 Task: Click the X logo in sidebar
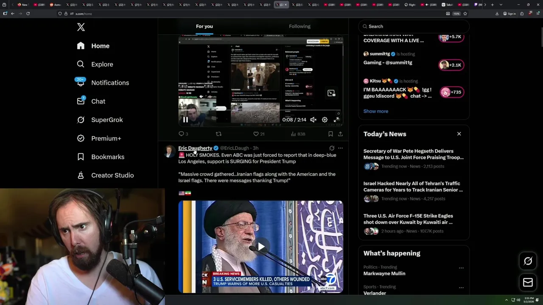pos(81,27)
